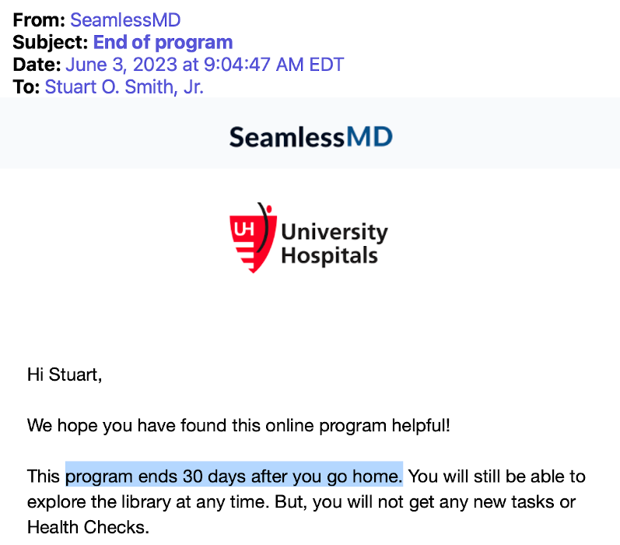This screenshot has height=545, width=620.
Task: Click the Health Checks text
Action: point(88,527)
